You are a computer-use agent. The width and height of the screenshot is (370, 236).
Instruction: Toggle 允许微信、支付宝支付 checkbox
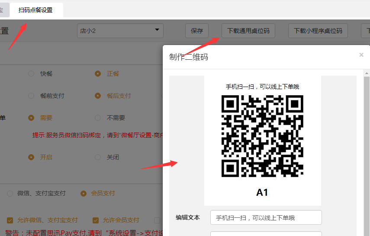(x=10, y=220)
